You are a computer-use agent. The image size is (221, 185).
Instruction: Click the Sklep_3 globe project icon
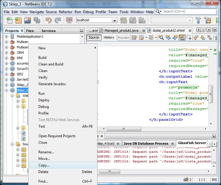pyautogui.click(x=12, y=90)
